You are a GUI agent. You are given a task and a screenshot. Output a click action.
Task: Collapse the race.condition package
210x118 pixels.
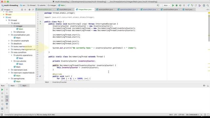coord(9,52)
